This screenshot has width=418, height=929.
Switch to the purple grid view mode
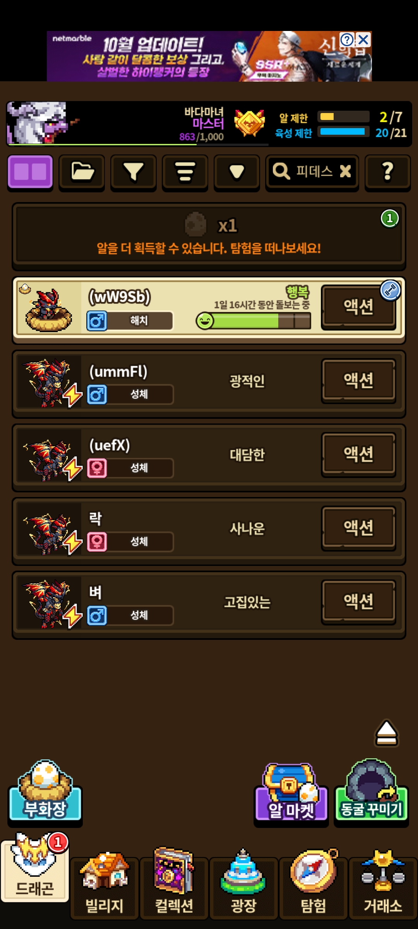point(30,173)
